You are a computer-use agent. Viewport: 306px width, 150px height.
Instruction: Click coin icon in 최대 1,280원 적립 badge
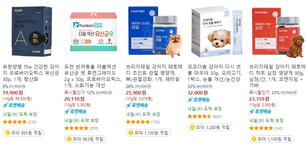tap(192, 127)
